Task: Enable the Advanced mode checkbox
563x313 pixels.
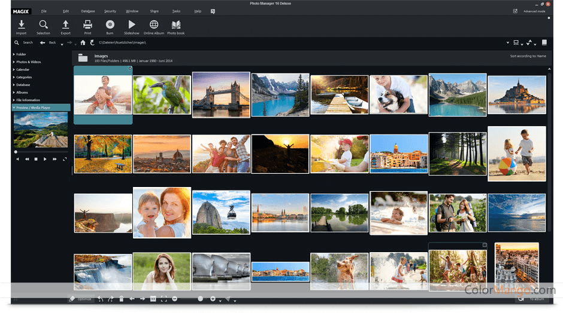Action: pyautogui.click(x=515, y=11)
